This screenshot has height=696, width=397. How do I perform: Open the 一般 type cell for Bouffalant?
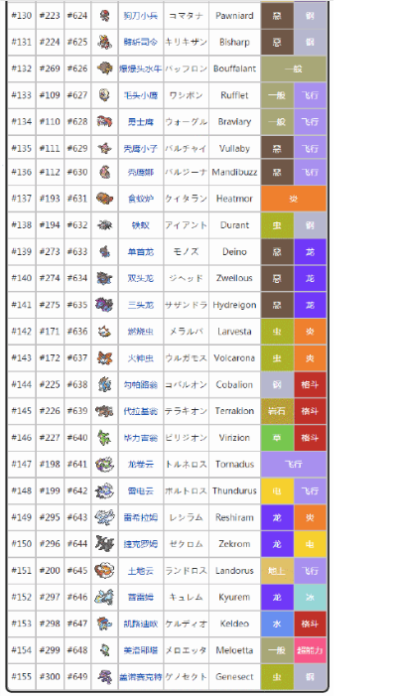point(294,69)
